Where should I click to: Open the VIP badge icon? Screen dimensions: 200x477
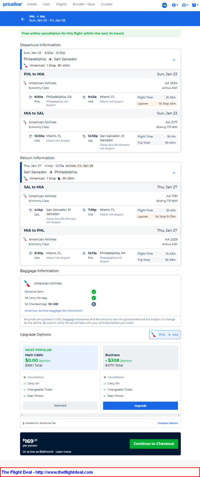(164, 5)
